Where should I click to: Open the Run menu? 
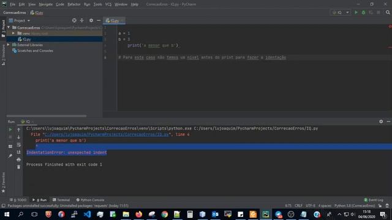coord(87,4)
